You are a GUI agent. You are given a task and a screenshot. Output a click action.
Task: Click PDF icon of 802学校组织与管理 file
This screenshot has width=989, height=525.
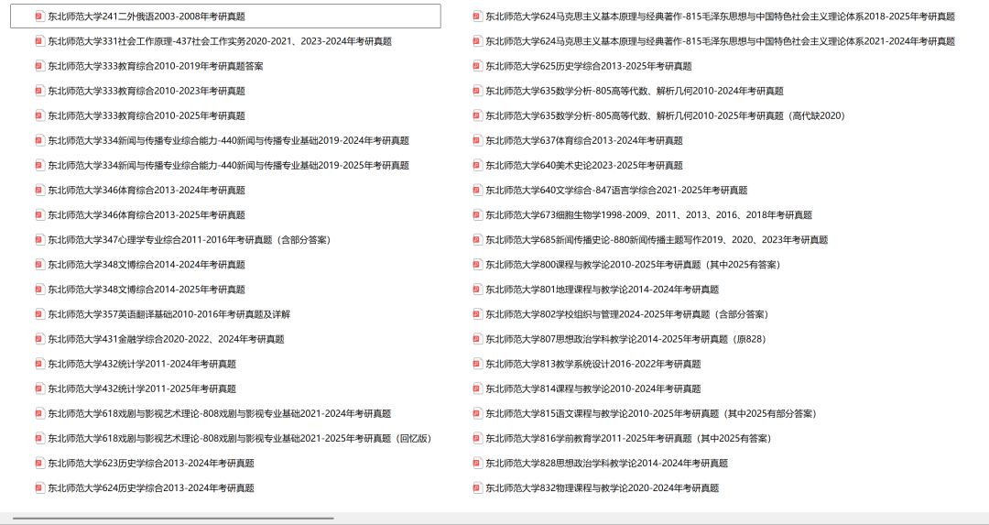(x=477, y=314)
